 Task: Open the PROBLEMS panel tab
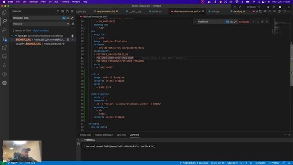(x=86, y=135)
